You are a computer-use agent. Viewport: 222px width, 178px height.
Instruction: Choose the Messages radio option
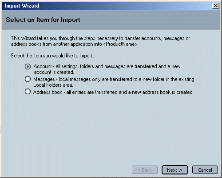[x=28, y=79]
